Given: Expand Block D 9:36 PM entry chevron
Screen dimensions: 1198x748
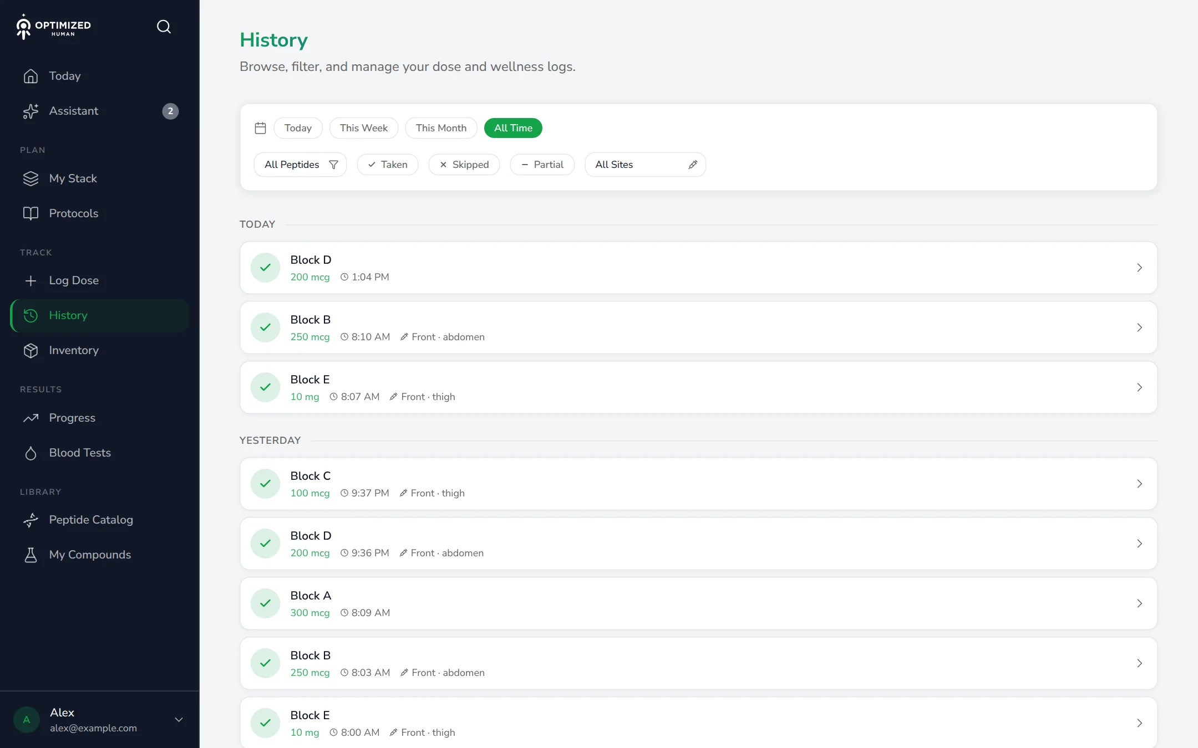Looking at the screenshot, I should coord(1139,544).
